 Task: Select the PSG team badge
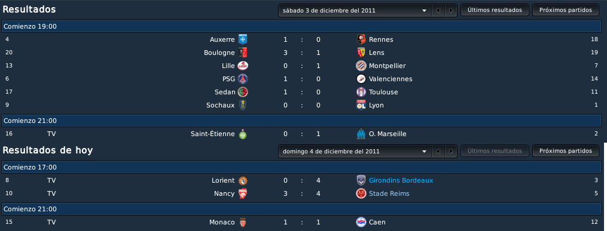(x=243, y=79)
